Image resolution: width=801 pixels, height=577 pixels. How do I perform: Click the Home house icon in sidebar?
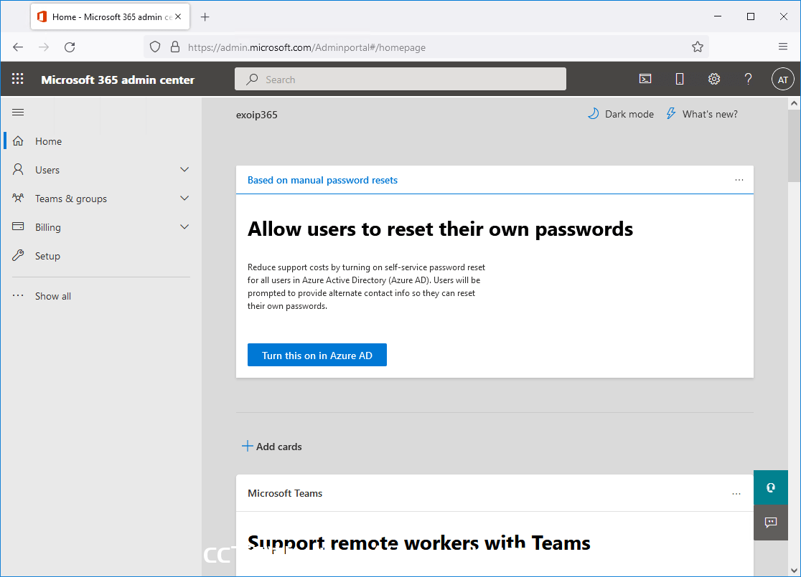[x=18, y=140]
